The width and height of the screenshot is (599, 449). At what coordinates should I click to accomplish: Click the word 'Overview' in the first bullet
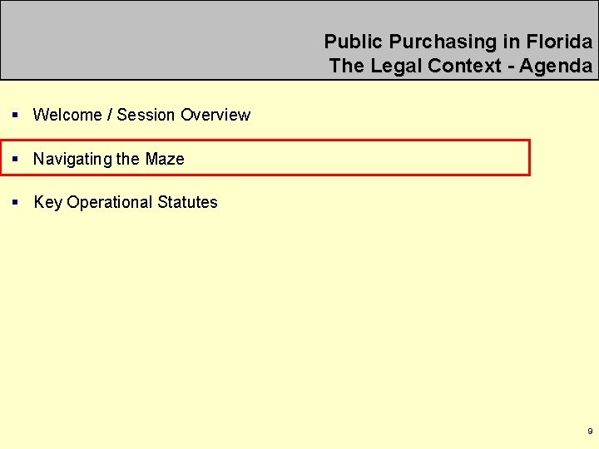215,115
